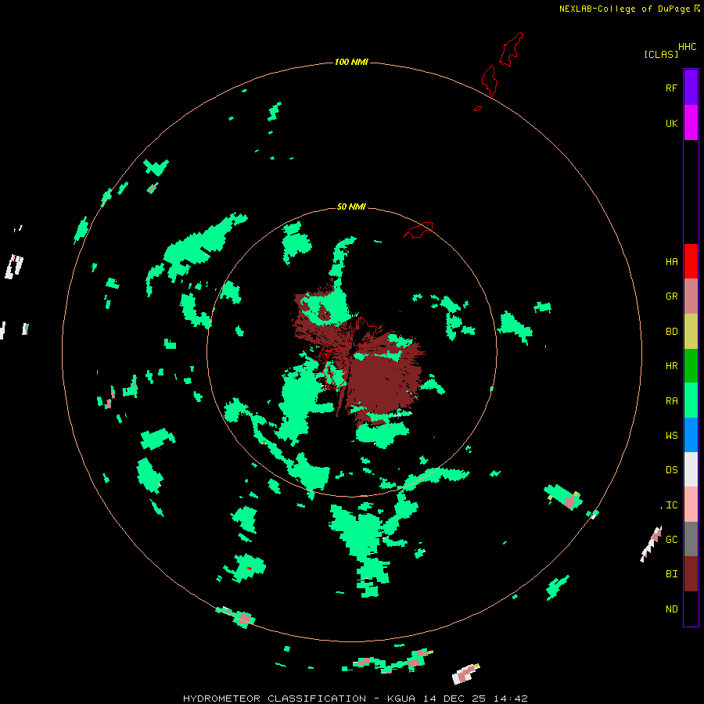Click the BI legend label
The height and width of the screenshot is (704, 704).
[x=671, y=574]
